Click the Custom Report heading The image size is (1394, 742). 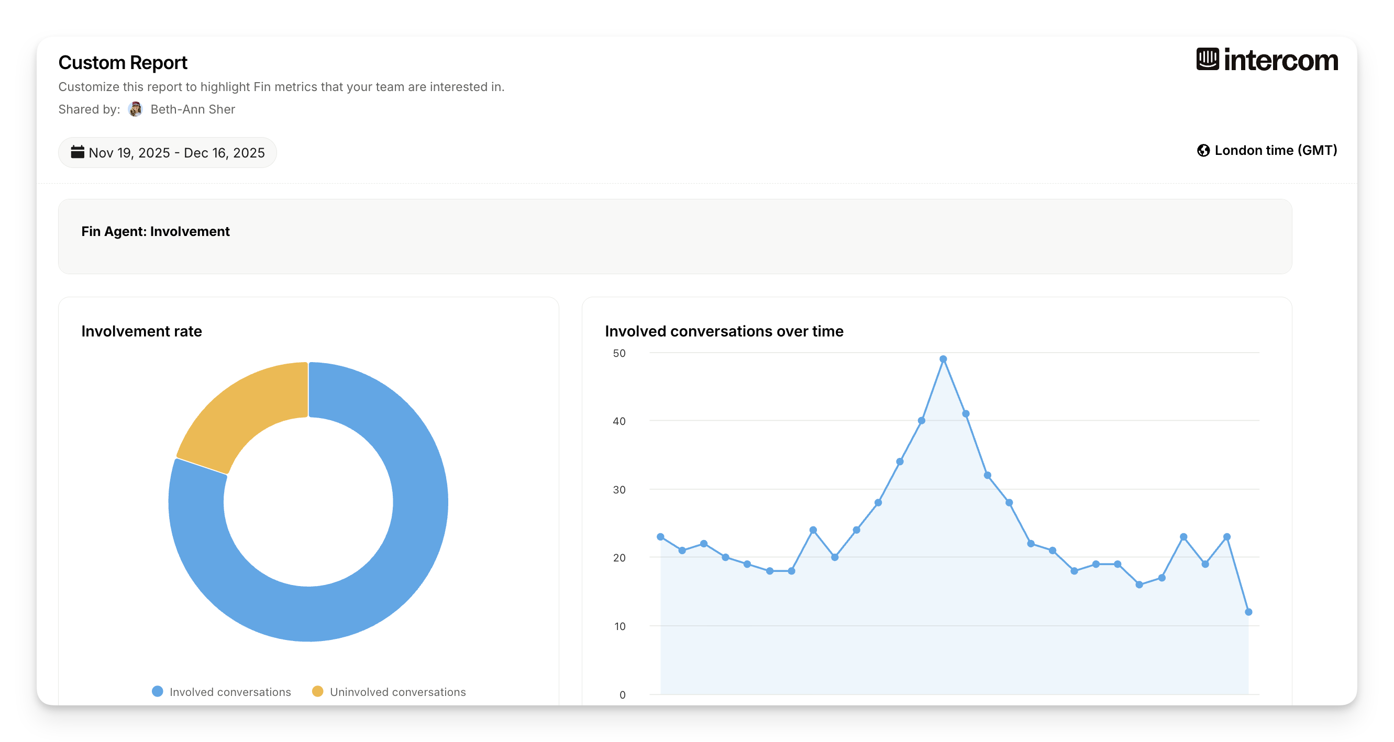point(123,63)
